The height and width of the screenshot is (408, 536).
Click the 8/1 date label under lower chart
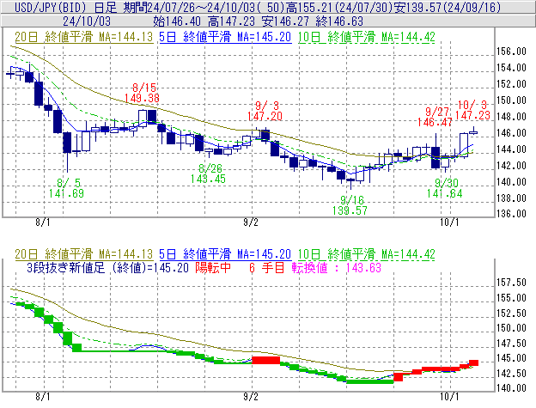(43, 397)
